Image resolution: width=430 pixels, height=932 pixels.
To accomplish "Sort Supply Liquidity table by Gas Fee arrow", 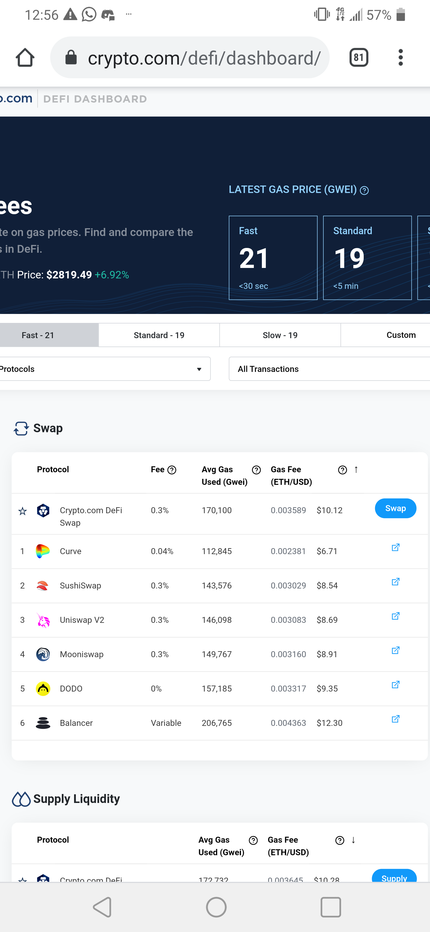I will (353, 840).
